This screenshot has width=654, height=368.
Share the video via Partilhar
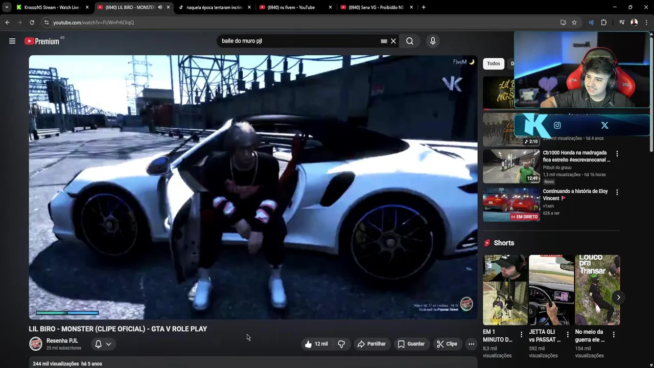tap(371, 344)
